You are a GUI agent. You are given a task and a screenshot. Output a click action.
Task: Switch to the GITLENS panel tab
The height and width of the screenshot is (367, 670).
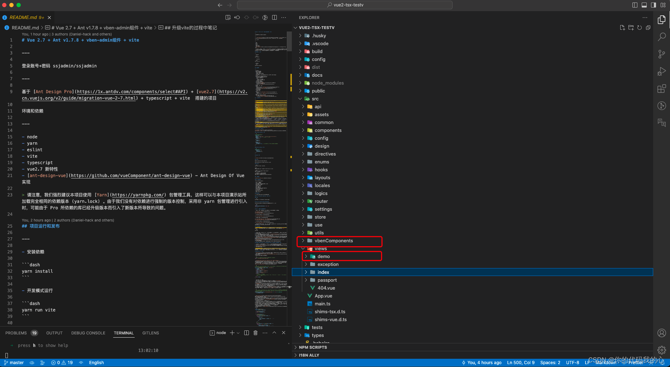(x=150, y=333)
